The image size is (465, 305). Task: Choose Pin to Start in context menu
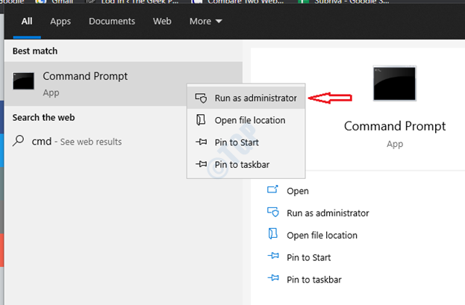pos(246,142)
